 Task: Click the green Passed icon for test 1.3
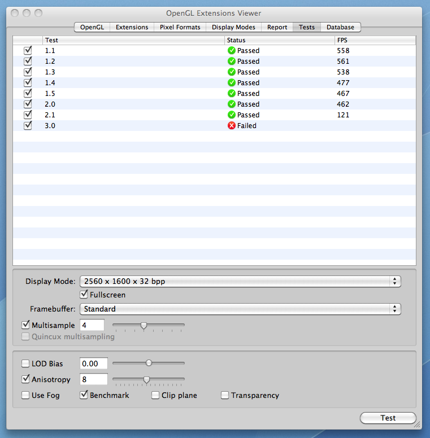pyautogui.click(x=232, y=72)
